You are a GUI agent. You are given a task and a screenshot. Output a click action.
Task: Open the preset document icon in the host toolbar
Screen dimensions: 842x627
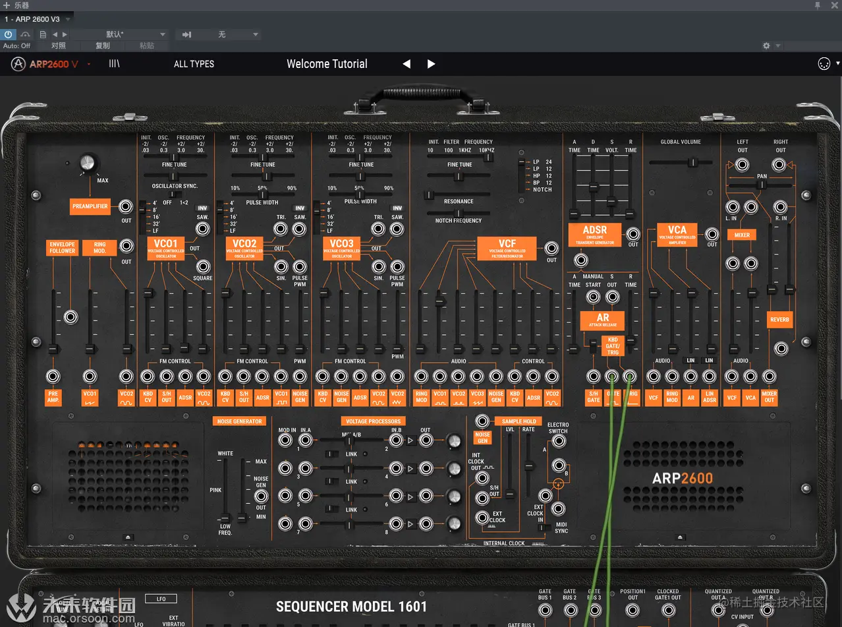click(43, 34)
